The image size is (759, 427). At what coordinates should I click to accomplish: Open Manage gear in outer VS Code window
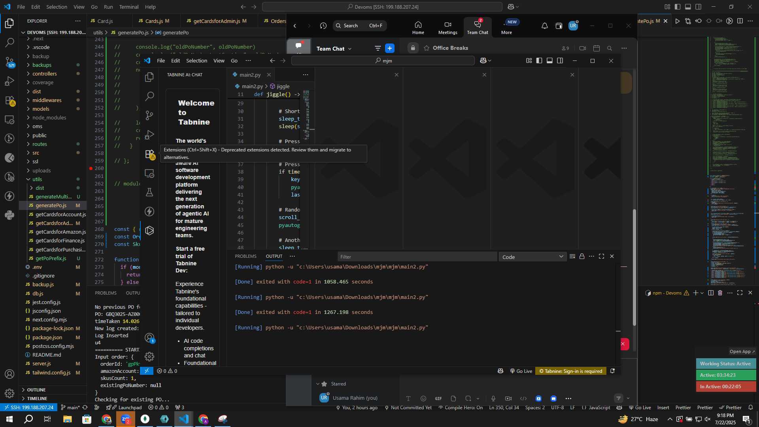click(x=9, y=393)
